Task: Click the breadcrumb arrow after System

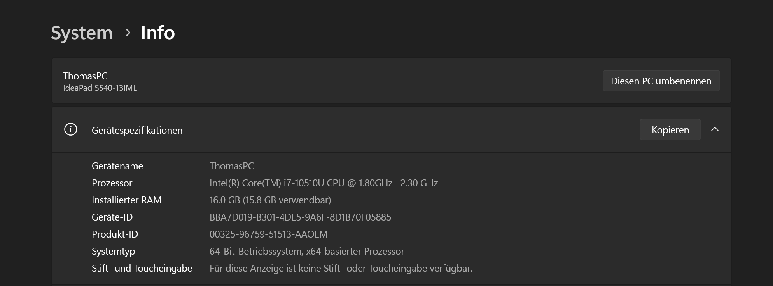Action: (x=128, y=33)
